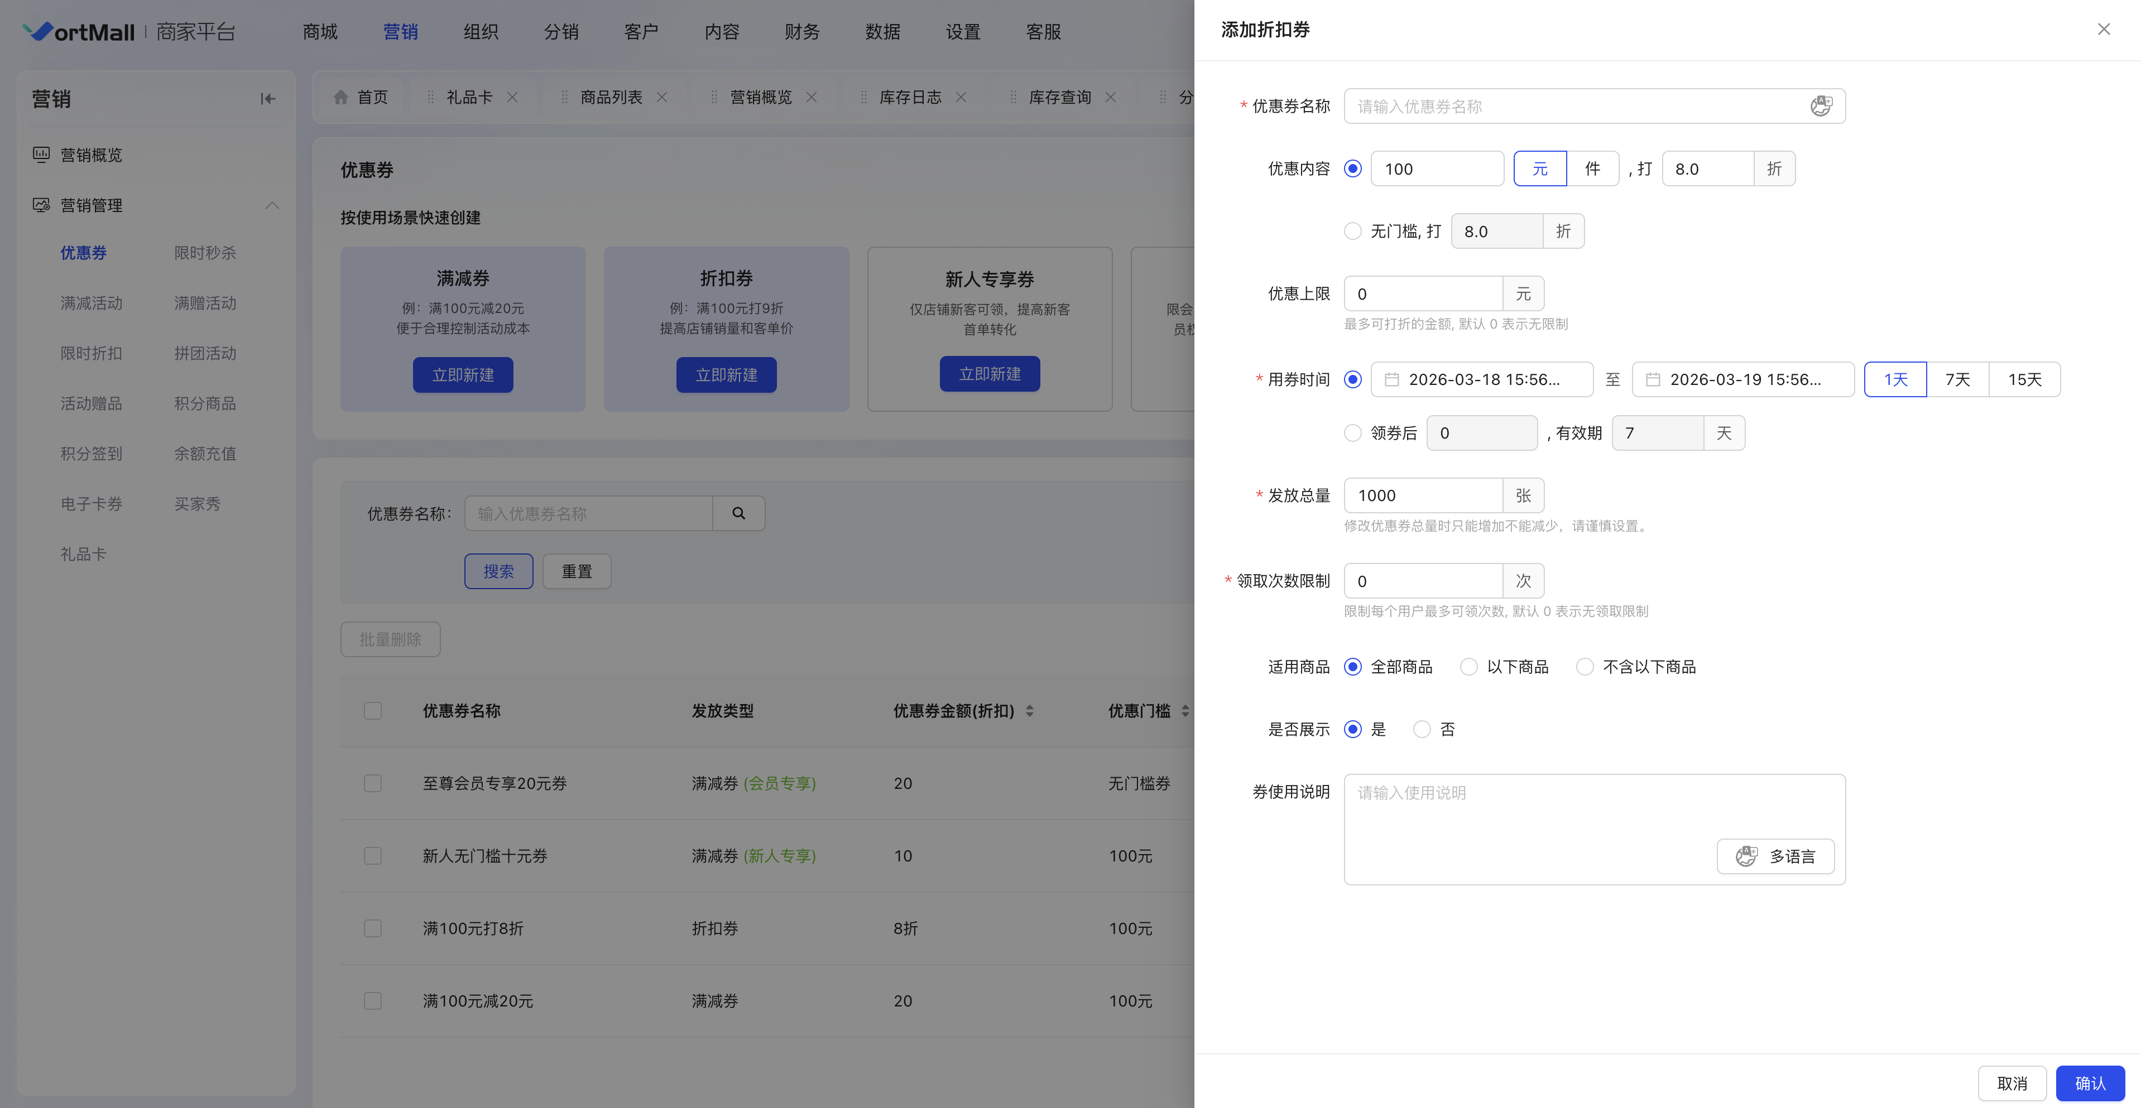Click the end date calendar icon
Screen dimensions: 2141x1108
[1653, 379]
